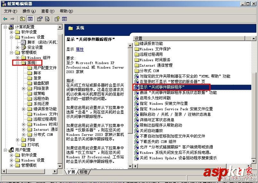Click the Back arrow toolbar icon
Screen dimensions: 258x183
click(5, 19)
